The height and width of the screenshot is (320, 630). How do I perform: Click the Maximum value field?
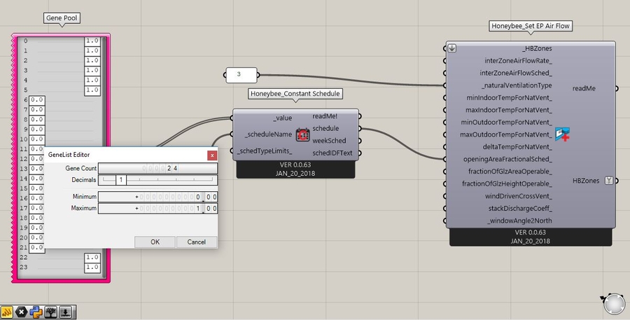tap(157, 209)
